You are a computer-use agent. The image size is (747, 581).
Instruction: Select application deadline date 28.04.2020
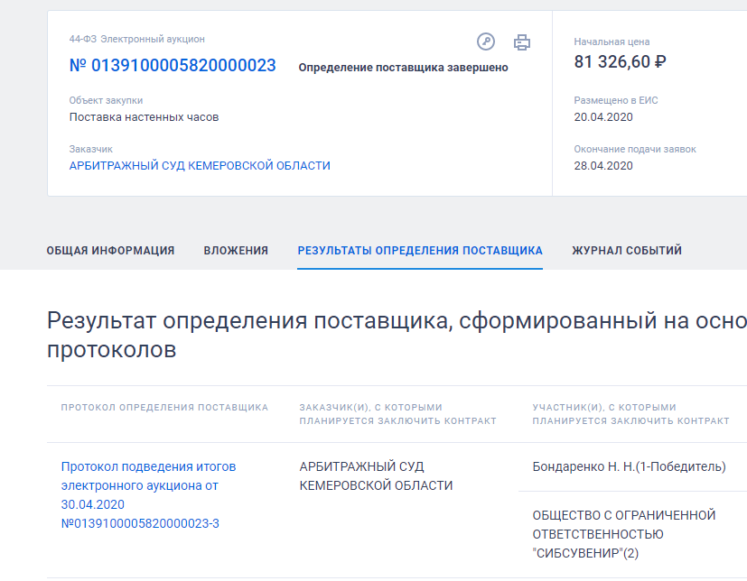pyautogui.click(x=603, y=166)
